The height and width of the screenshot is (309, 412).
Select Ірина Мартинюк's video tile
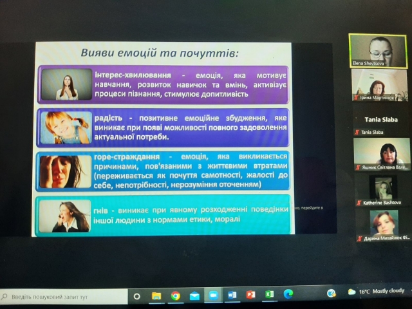(379, 85)
